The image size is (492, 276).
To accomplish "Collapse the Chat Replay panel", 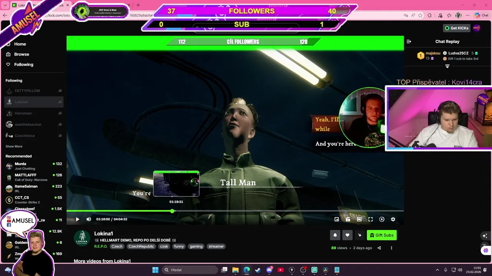I will (x=409, y=41).
